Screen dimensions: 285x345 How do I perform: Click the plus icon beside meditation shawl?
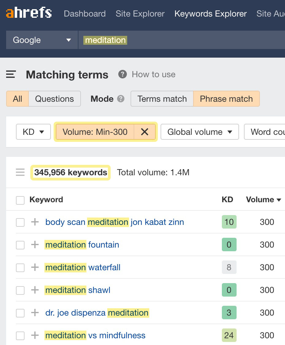click(35, 290)
